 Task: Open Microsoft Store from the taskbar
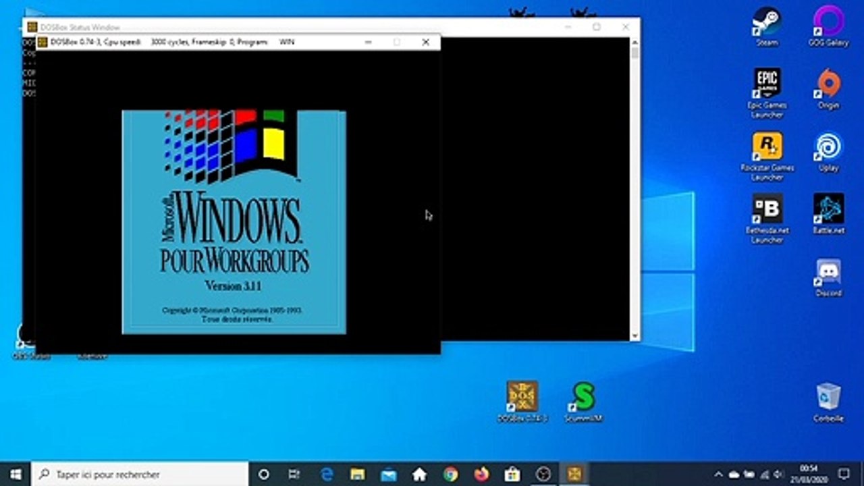click(x=512, y=474)
